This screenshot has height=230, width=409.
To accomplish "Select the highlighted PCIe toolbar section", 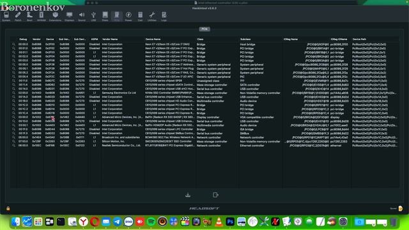I will 116,16.
